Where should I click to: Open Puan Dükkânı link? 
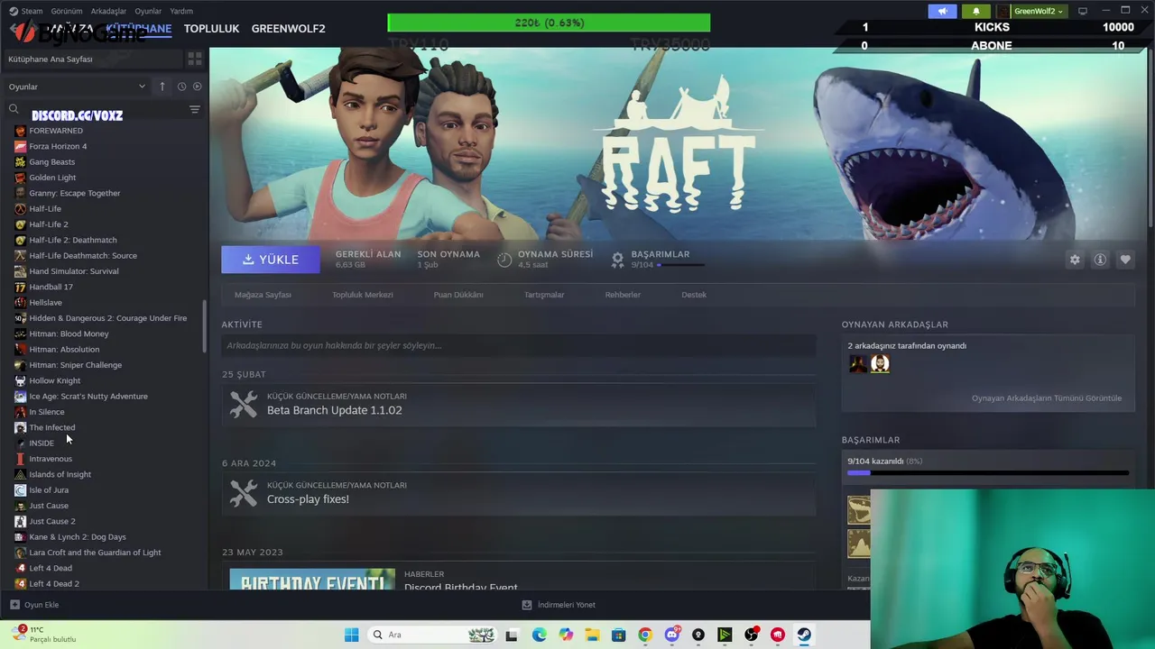point(458,295)
